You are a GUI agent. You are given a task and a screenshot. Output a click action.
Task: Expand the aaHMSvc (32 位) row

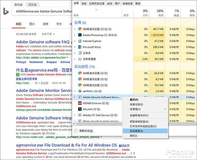coord(75,91)
